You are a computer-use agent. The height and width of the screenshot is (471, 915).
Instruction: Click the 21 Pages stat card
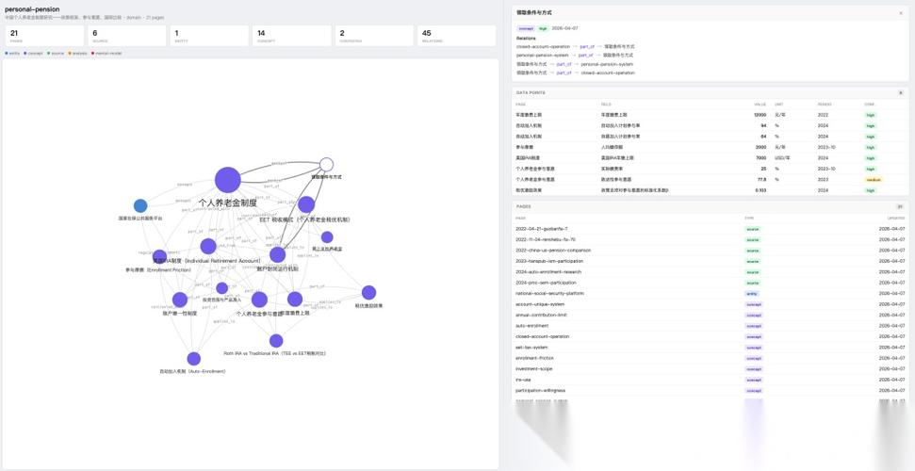(44, 36)
